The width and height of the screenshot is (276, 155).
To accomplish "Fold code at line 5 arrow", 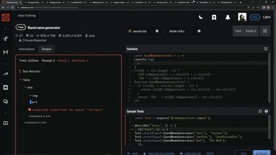I will tap(132, 71).
